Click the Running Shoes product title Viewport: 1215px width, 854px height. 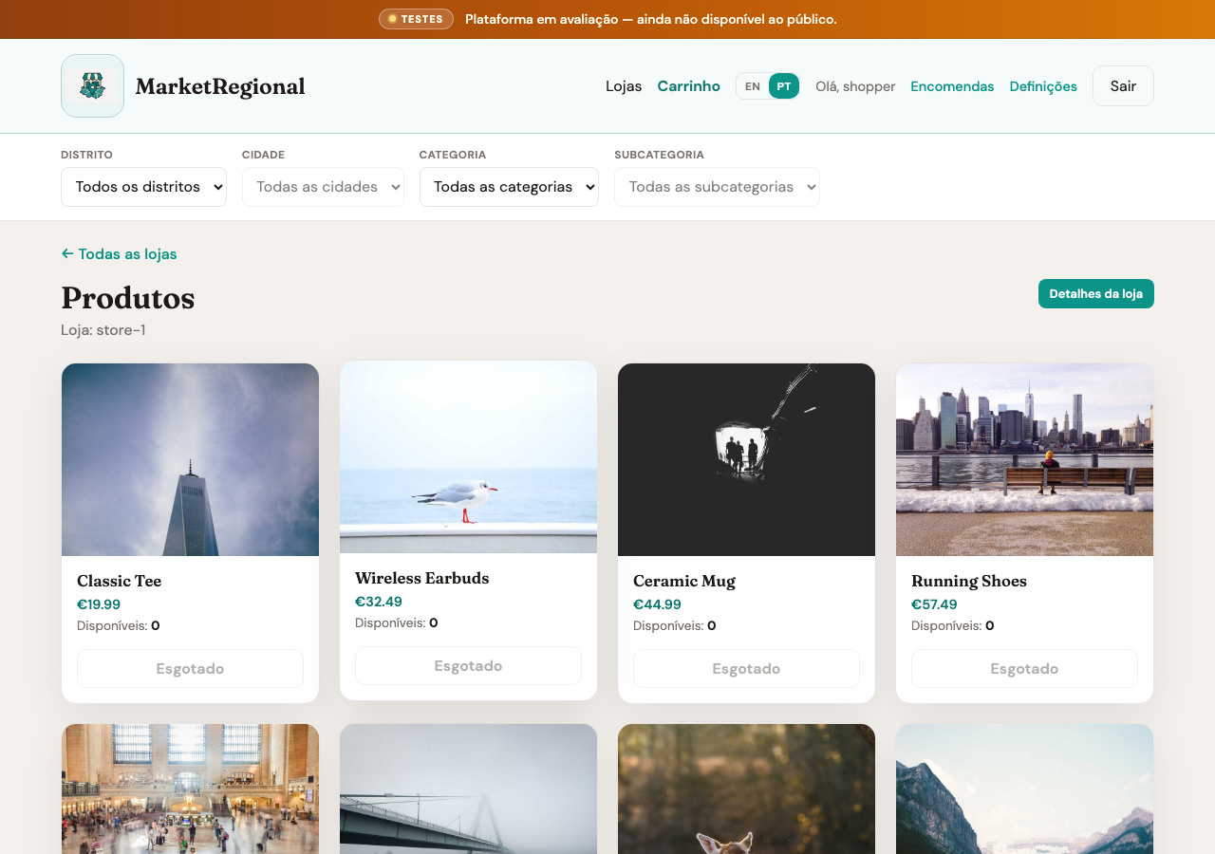click(968, 581)
